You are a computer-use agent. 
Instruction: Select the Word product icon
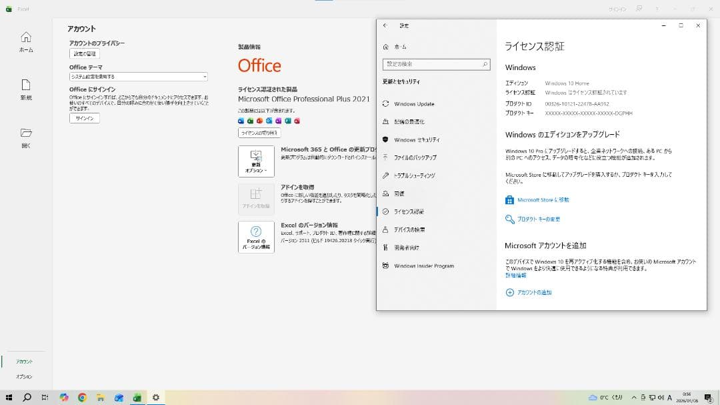pyautogui.click(x=241, y=121)
